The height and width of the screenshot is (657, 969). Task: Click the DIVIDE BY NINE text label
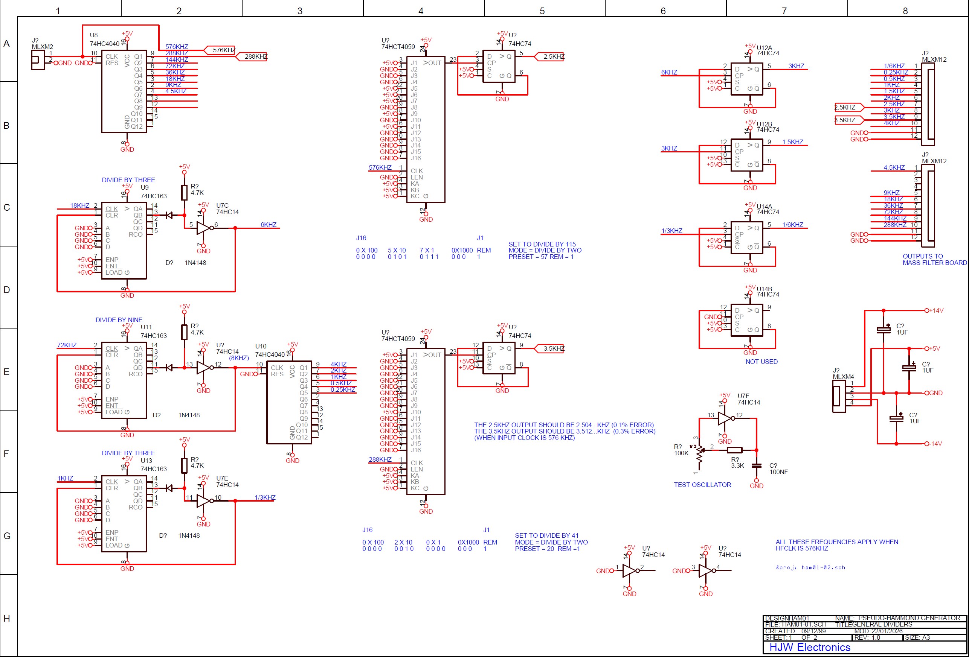point(119,320)
